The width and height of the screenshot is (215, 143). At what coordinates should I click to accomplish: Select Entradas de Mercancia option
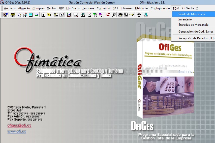click(x=194, y=25)
